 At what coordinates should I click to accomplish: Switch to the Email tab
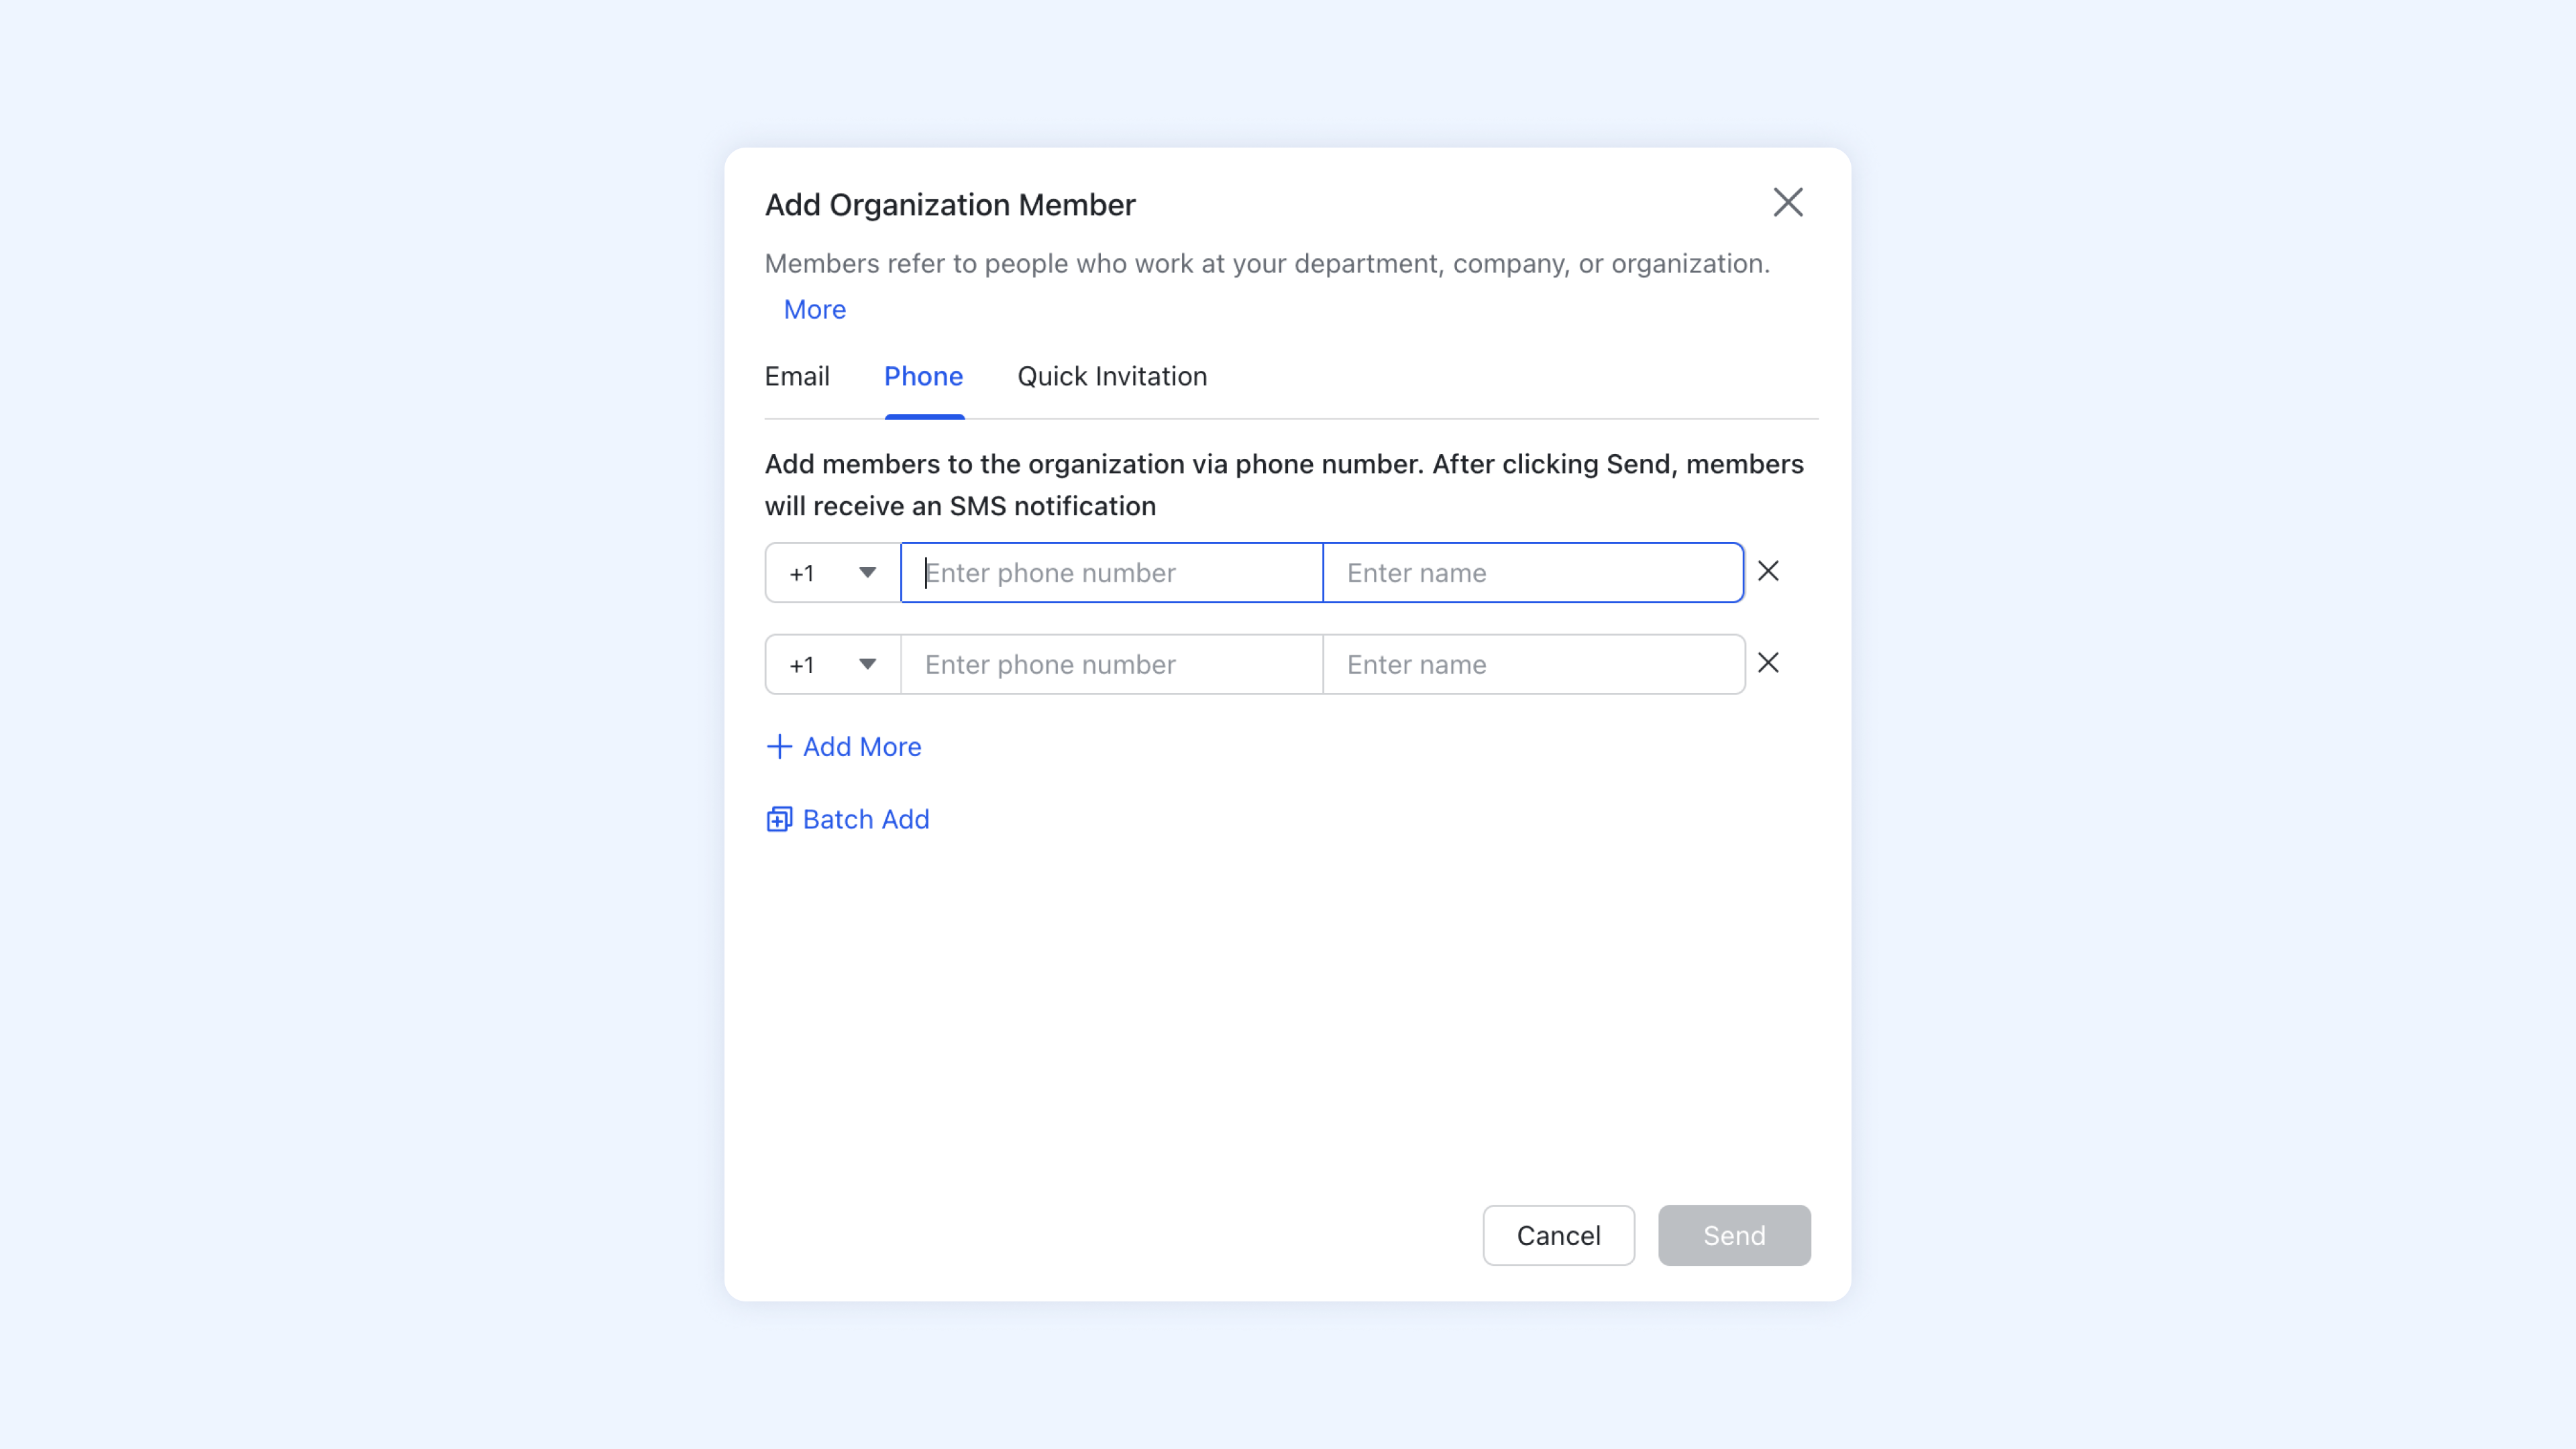click(x=797, y=376)
